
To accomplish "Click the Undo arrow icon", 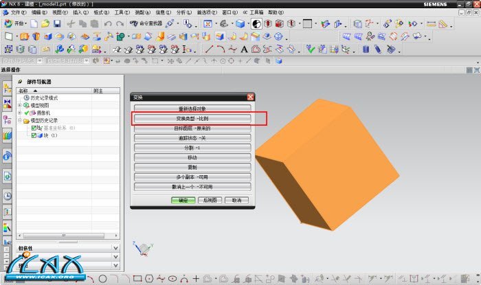I will pos(109,23).
